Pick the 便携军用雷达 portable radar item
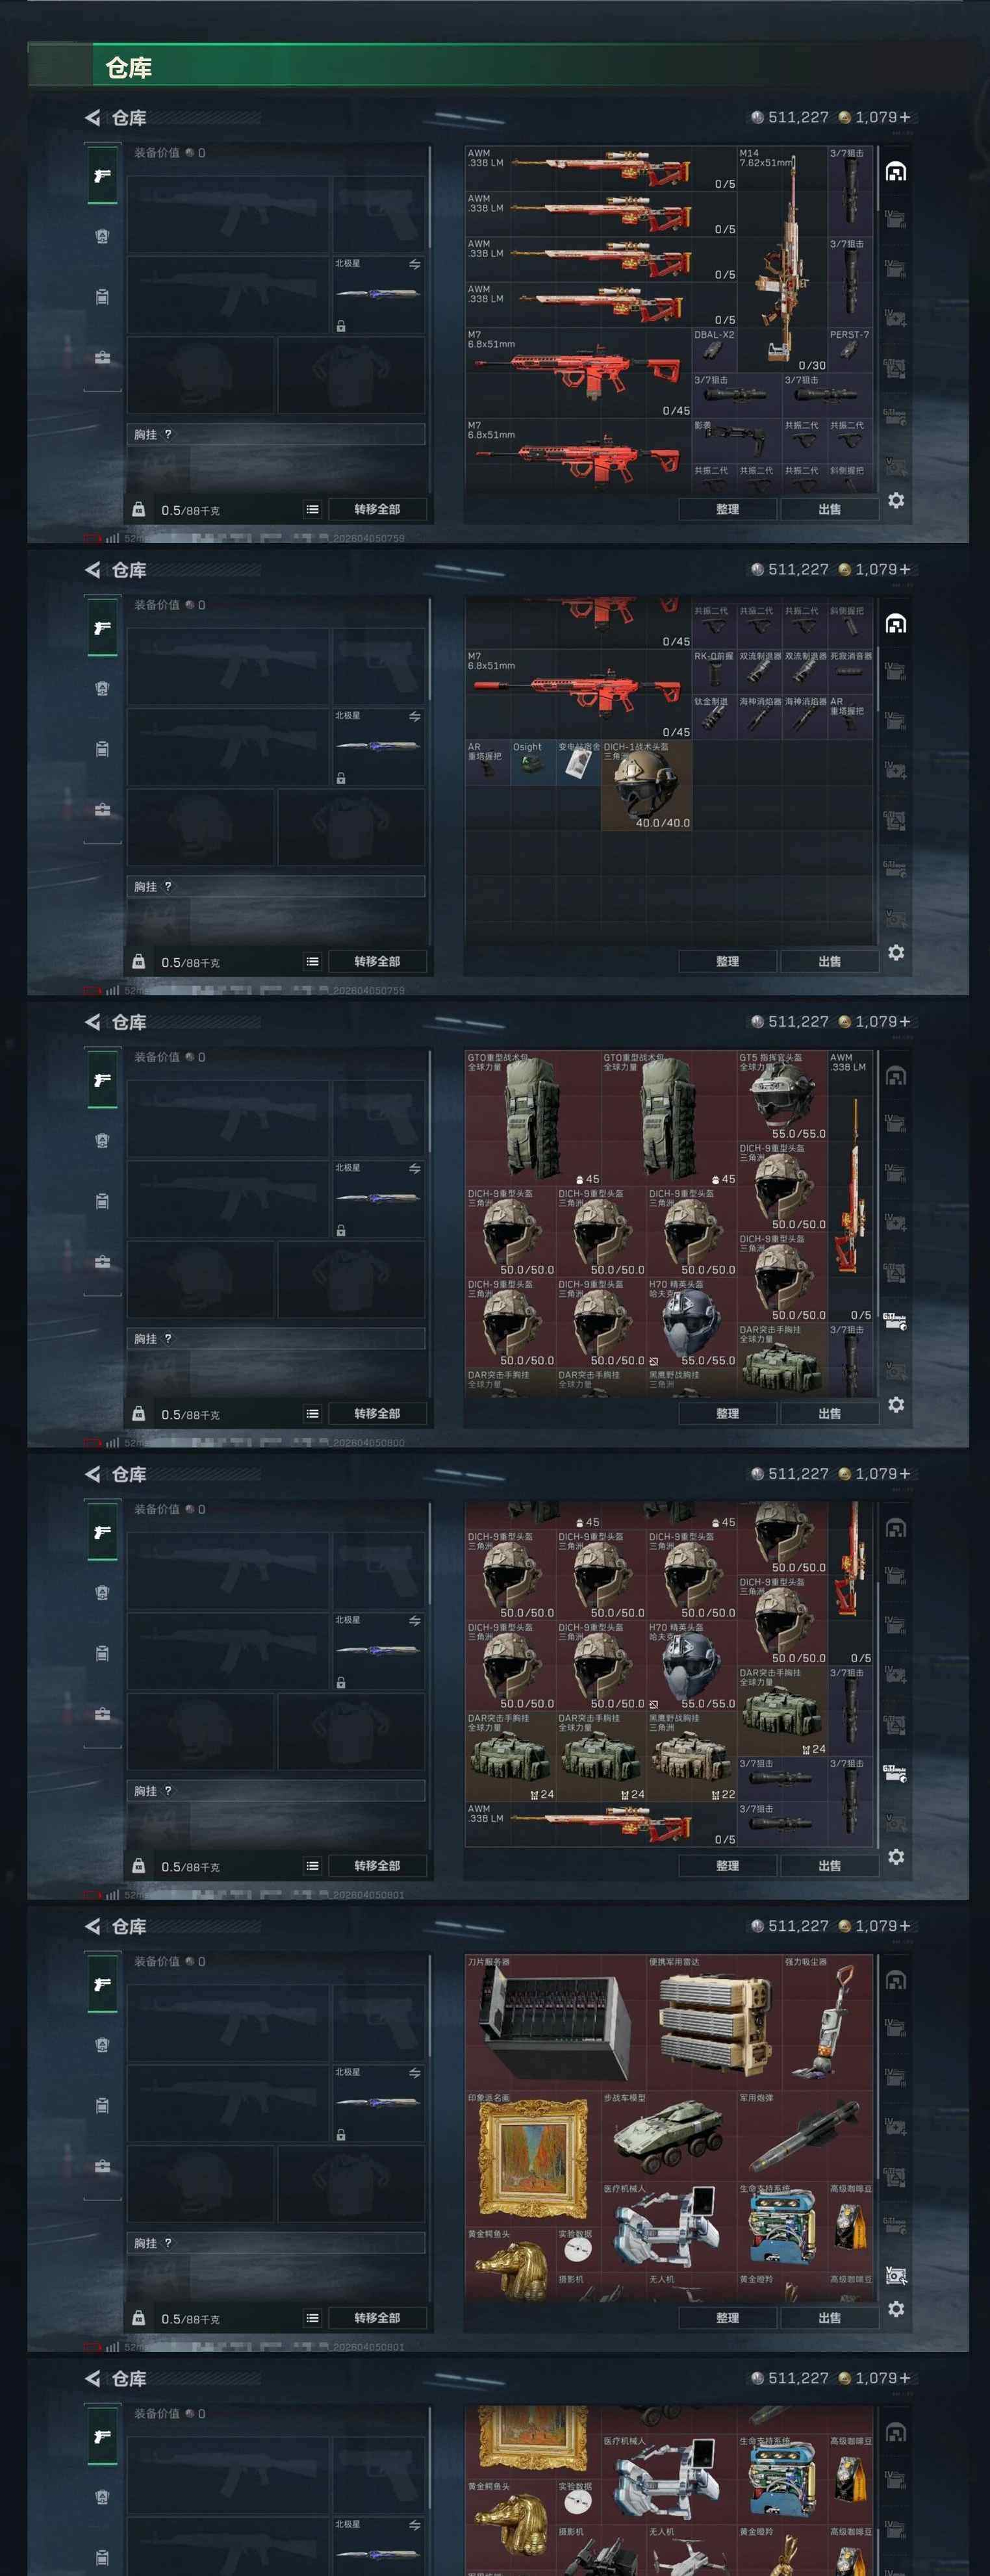Viewport: 990px width, 2576px height. pos(714,2021)
